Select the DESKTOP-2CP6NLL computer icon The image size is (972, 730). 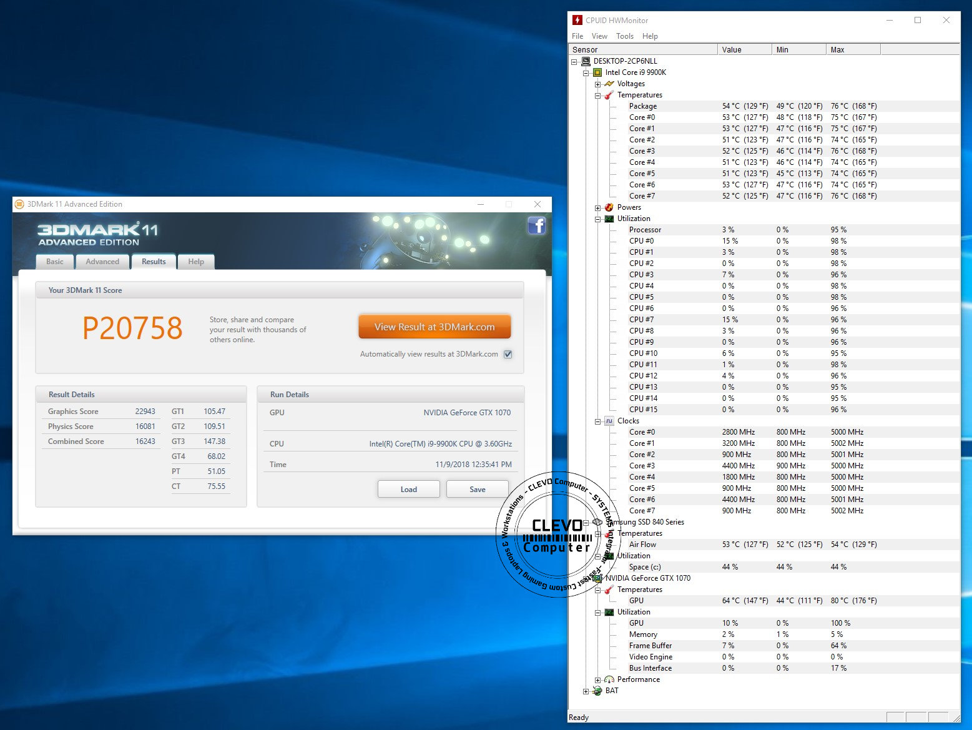point(586,61)
